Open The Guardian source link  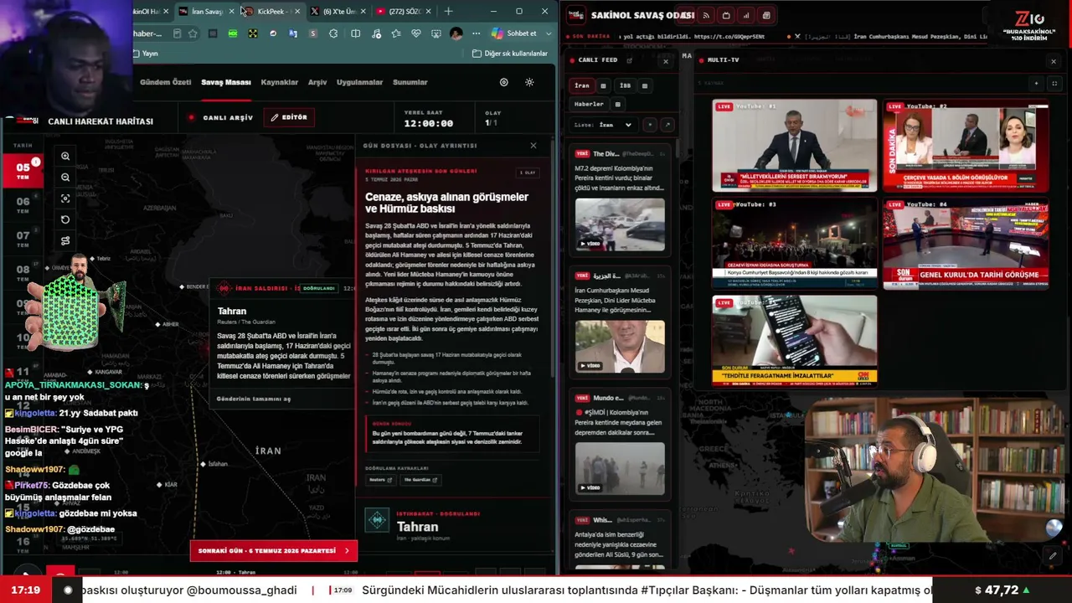tap(420, 480)
